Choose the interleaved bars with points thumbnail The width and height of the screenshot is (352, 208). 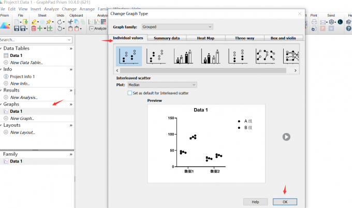184,56
